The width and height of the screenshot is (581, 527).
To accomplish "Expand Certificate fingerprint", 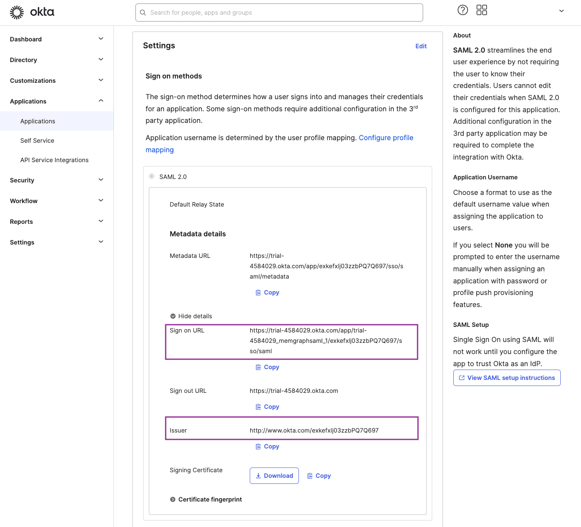I will (206, 499).
